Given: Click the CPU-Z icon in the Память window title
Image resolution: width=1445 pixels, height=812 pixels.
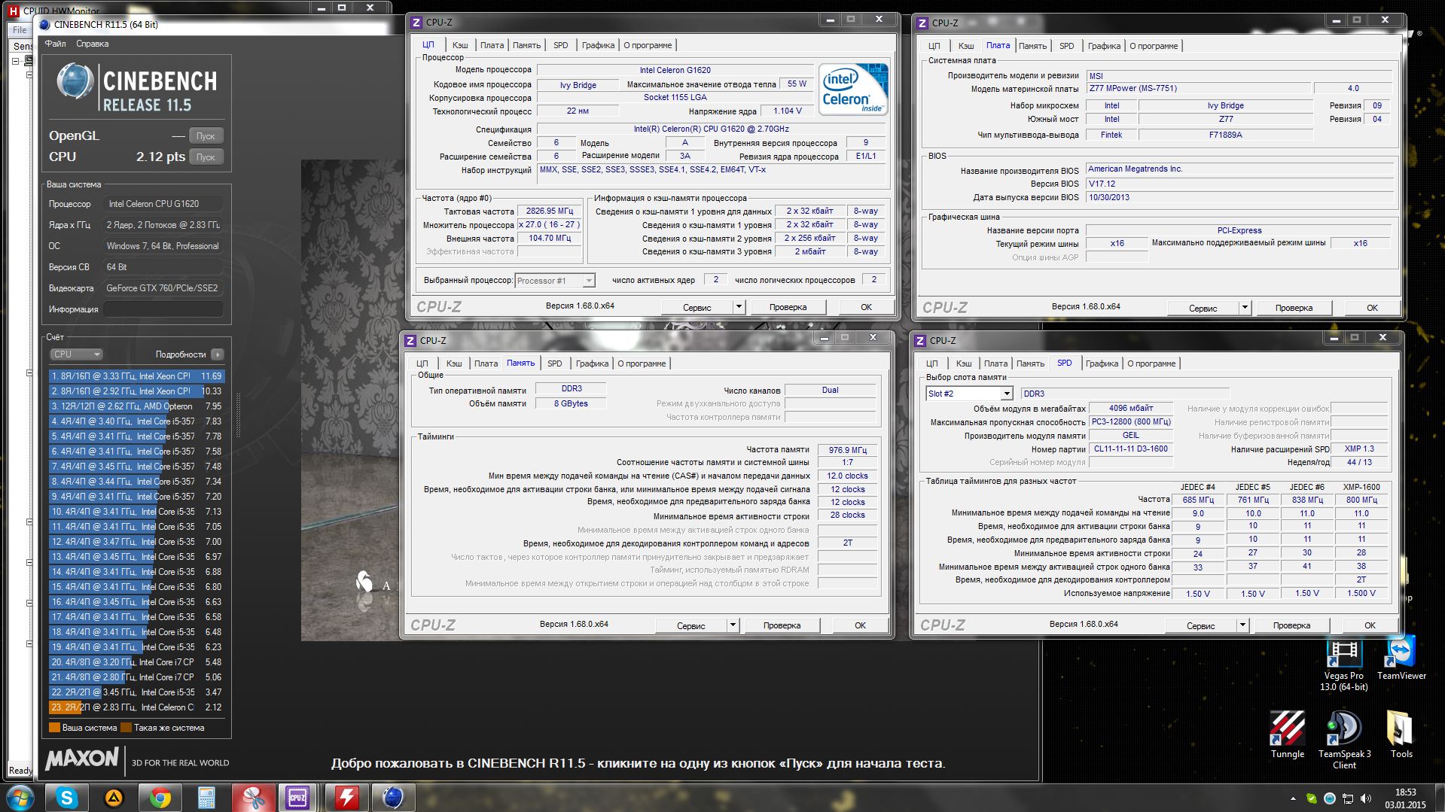Looking at the screenshot, I should [x=410, y=340].
